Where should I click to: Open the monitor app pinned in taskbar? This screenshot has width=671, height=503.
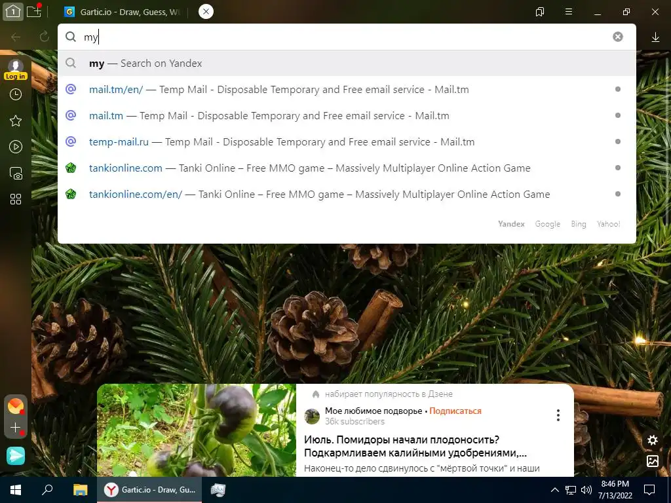click(x=218, y=490)
